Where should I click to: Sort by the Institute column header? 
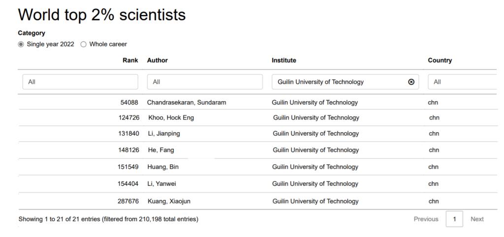coord(284,60)
